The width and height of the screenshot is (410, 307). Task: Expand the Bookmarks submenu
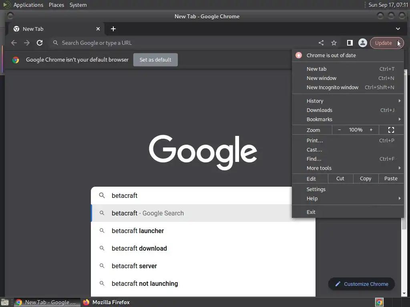(348, 119)
